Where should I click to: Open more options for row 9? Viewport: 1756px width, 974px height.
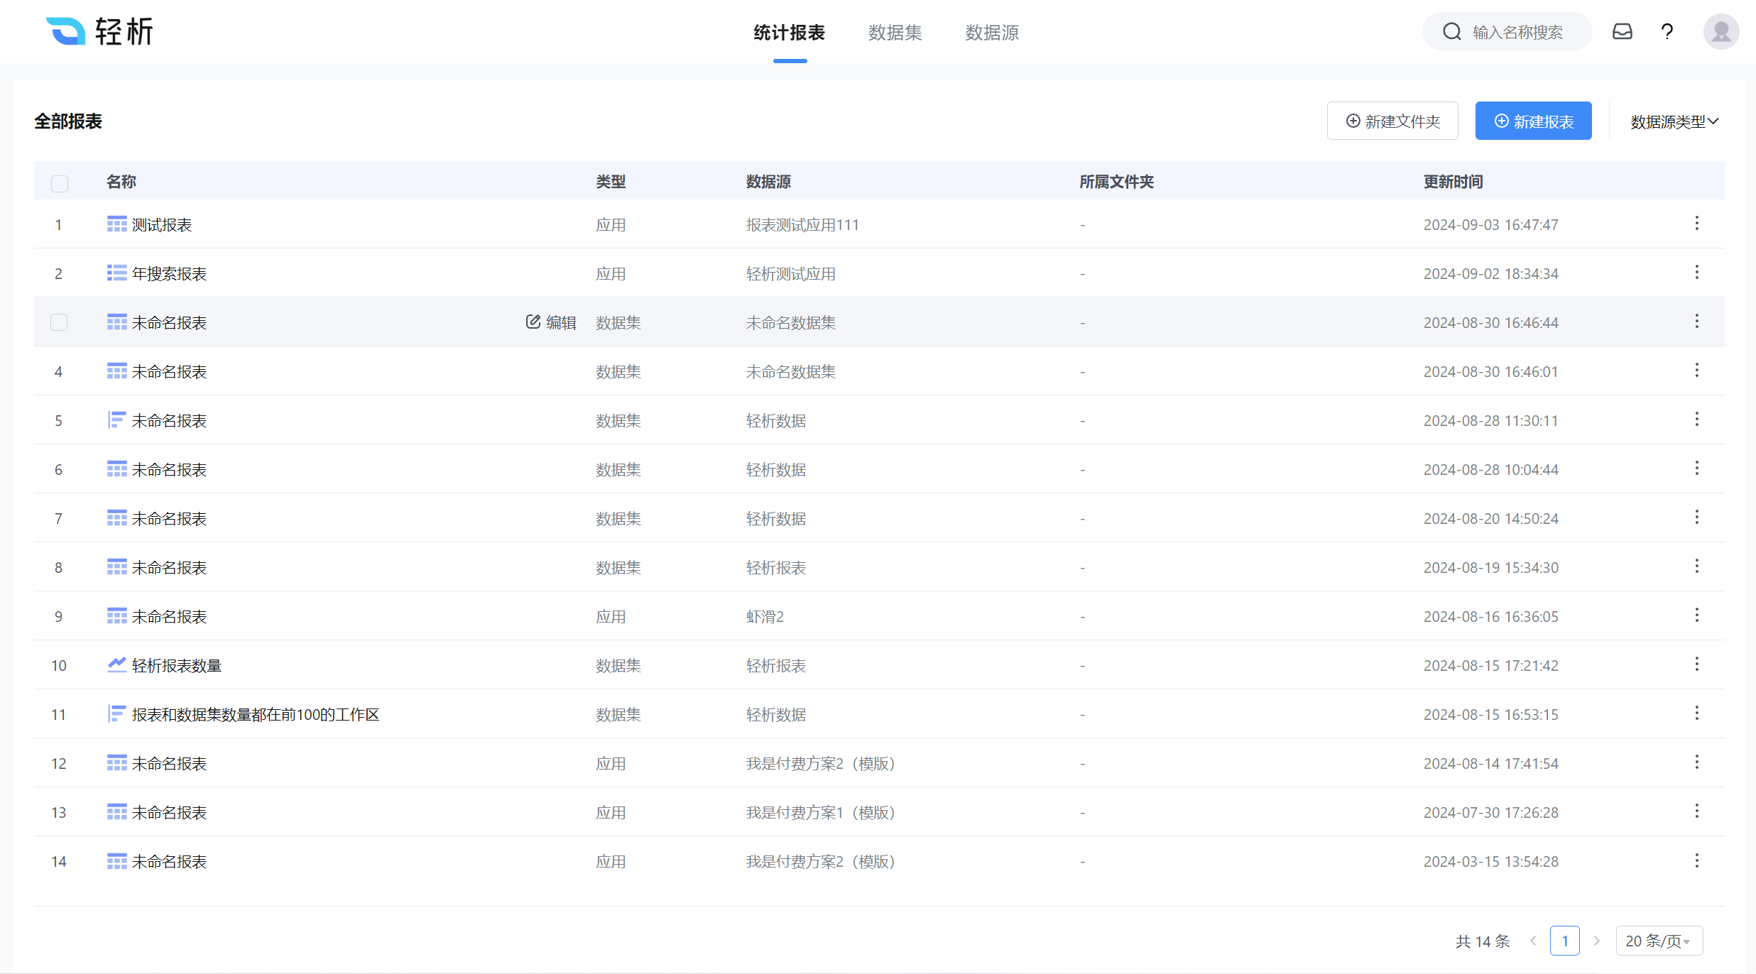click(x=1697, y=615)
